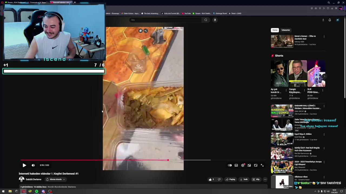Open villainous vibes playlist thumbnail
The height and width of the screenshot is (194, 346).
click(x=282, y=181)
